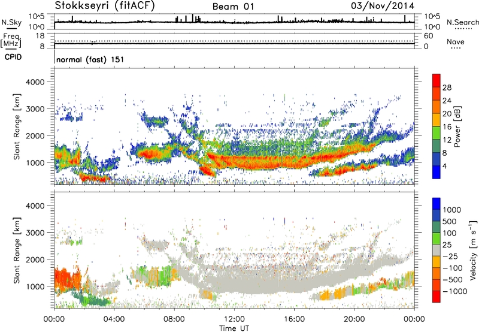Viewport: 479px width, 332px height.
Task: Click the 500 value on velocity colorbar
Action: [450, 221]
